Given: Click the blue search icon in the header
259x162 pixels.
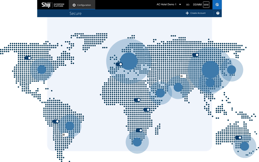Looking at the screenshot, I should [217, 5].
